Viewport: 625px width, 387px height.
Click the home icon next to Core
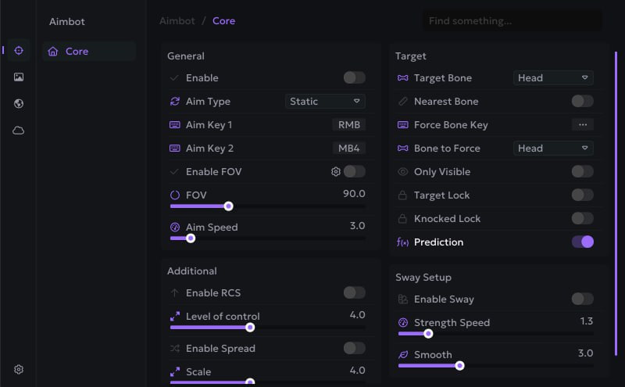pyautogui.click(x=53, y=52)
